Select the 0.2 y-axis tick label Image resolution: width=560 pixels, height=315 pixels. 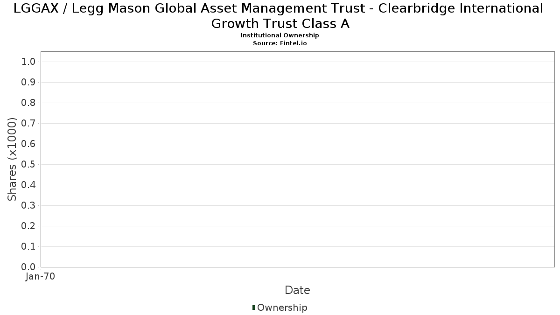(29, 226)
